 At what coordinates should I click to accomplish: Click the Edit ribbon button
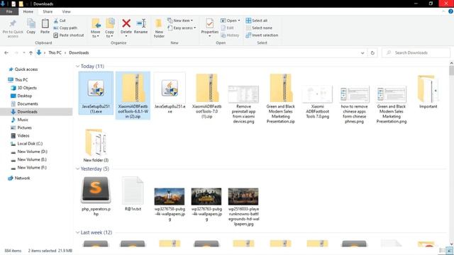[227, 28]
